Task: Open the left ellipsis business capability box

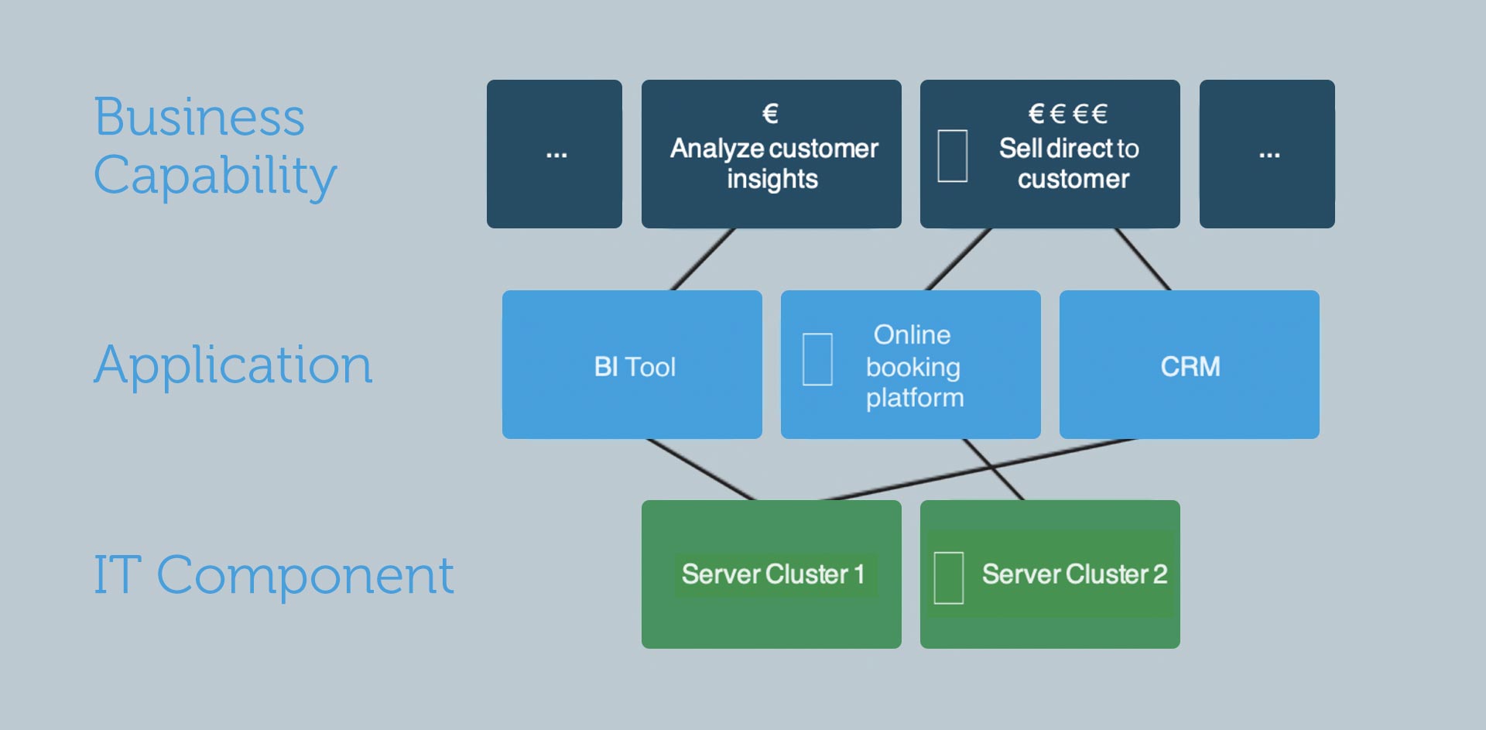Action: 554,154
